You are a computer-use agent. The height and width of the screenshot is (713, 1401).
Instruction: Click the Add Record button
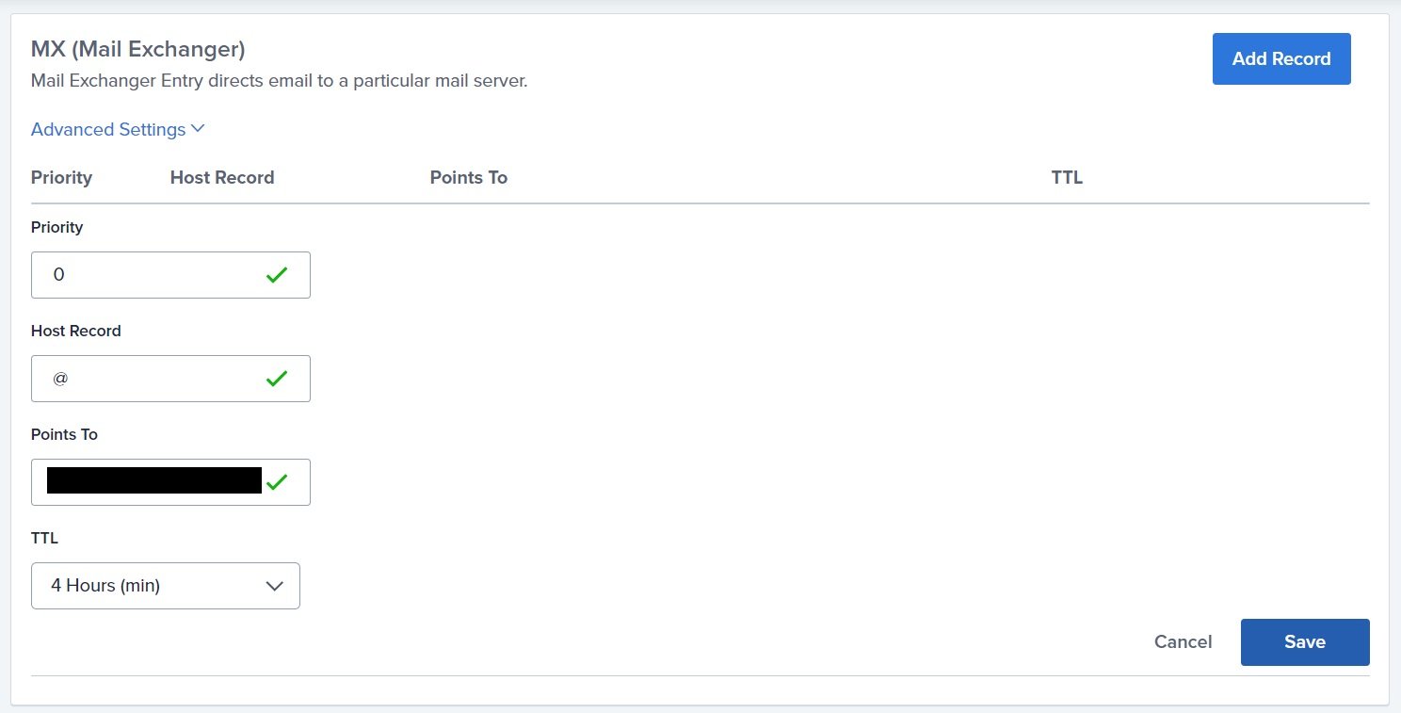pyautogui.click(x=1281, y=58)
